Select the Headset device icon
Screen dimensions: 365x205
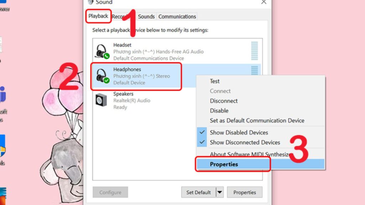click(102, 51)
